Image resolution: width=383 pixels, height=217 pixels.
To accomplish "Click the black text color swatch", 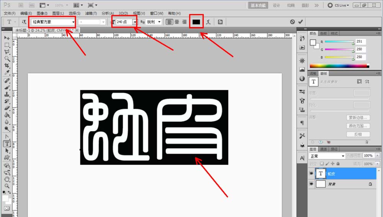I will (196, 22).
